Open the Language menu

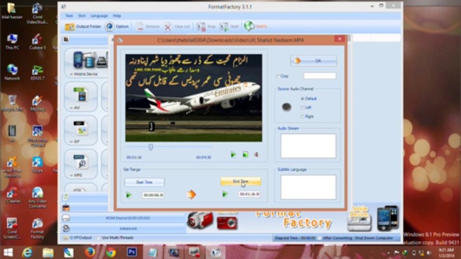point(99,16)
